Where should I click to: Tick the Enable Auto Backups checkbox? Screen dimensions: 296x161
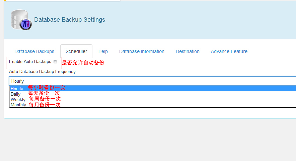pyautogui.click(x=55, y=62)
